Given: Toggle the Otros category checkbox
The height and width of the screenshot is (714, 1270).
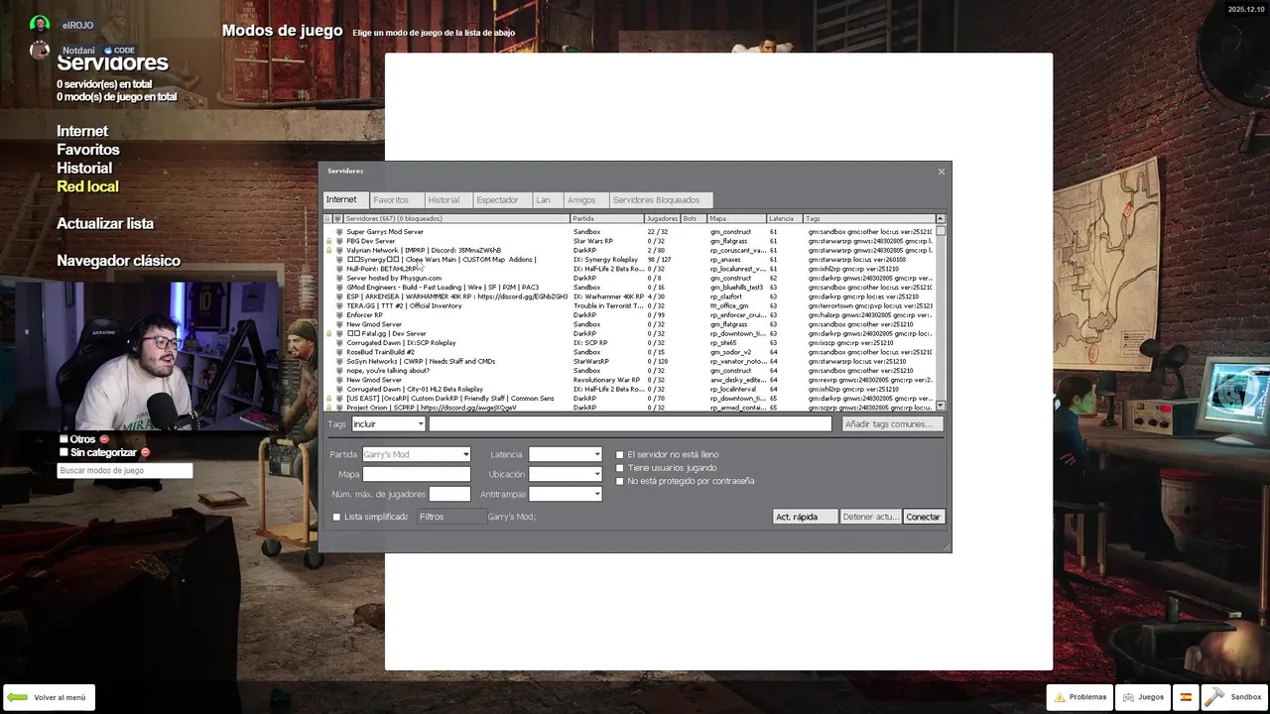Looking at the screenshot, I should [63, 439].
